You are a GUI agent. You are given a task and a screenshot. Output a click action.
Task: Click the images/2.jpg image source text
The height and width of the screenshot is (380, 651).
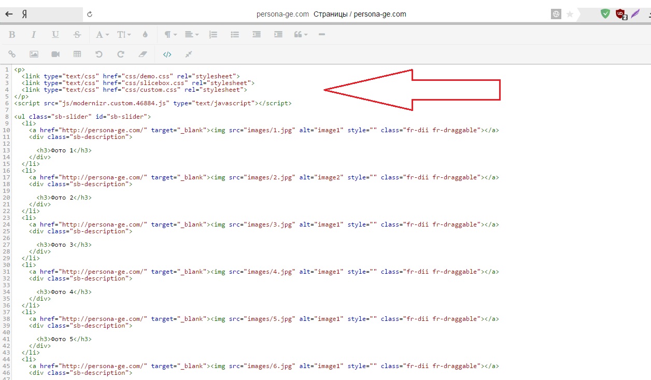(262, 177)
